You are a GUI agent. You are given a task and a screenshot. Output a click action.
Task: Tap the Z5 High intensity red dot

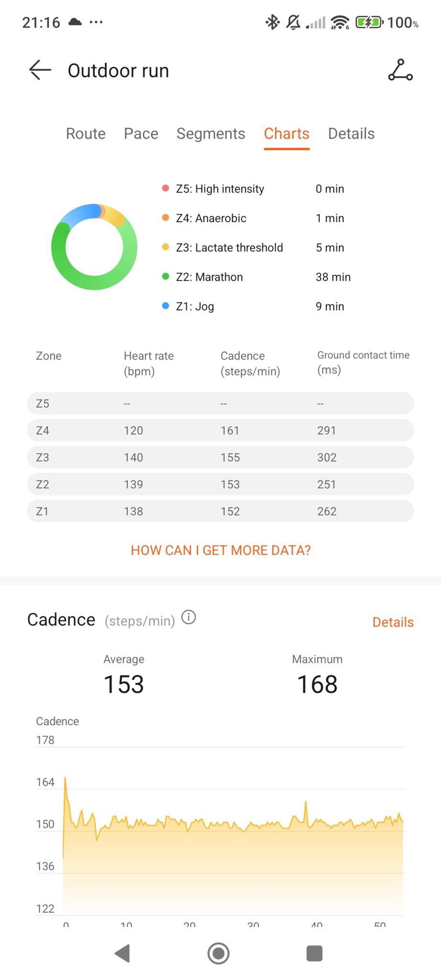pos(166,188)
